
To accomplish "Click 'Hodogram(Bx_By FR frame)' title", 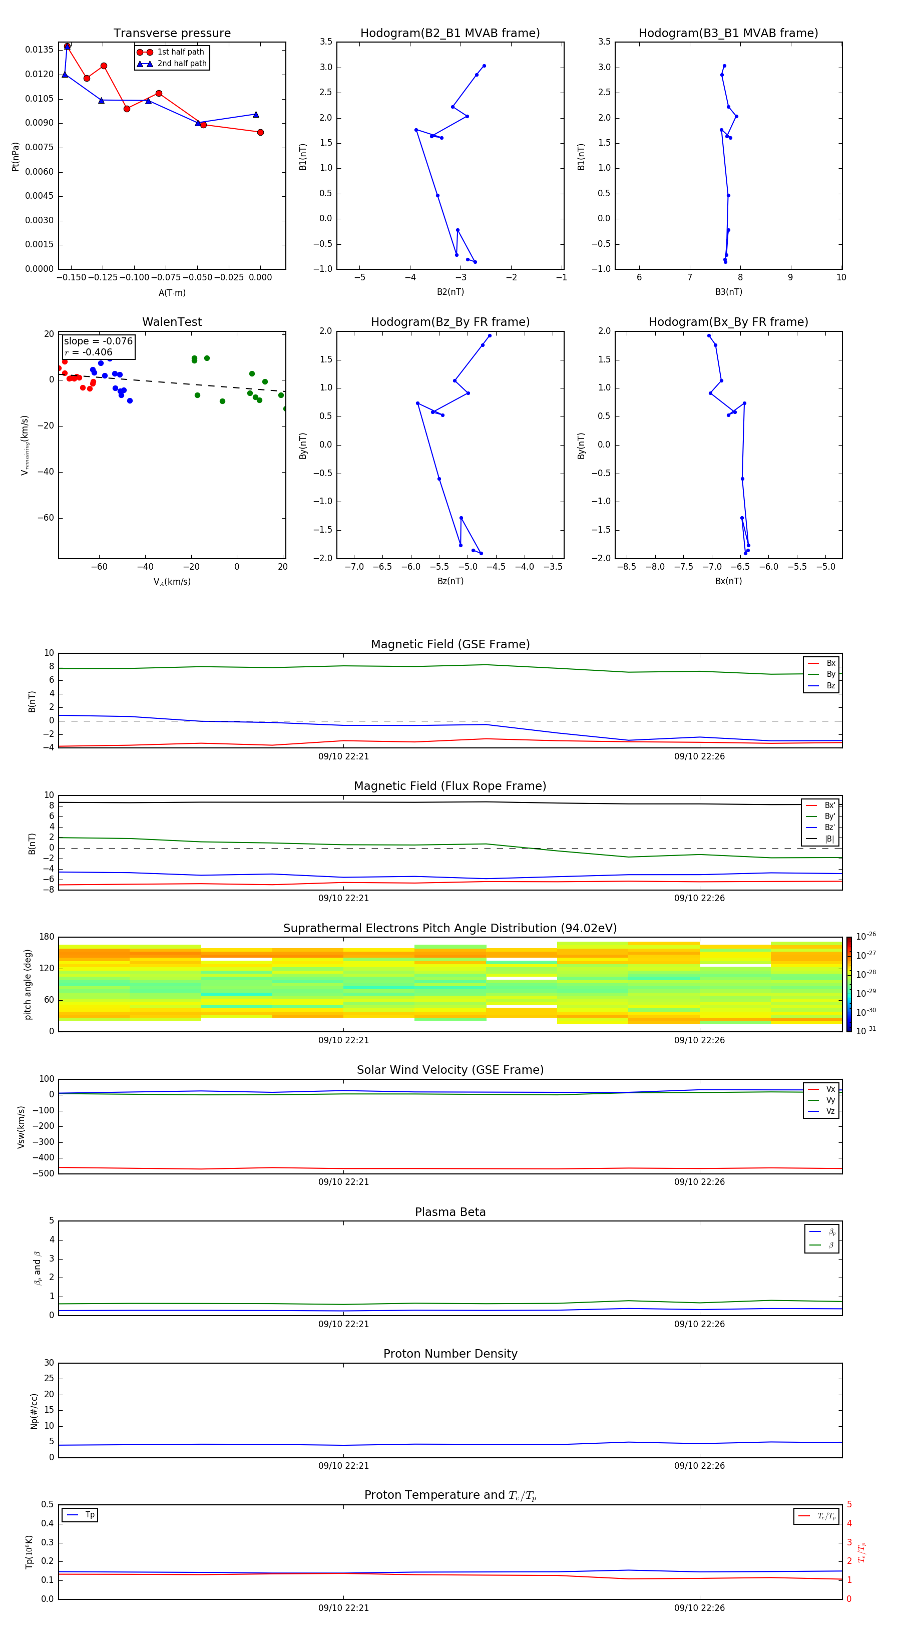I will [x=728, y=322].
